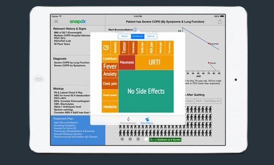This screenshot has width=274, height=165.
Task: Select the No Side Effects tile
Action: click(x=146, y=91)
